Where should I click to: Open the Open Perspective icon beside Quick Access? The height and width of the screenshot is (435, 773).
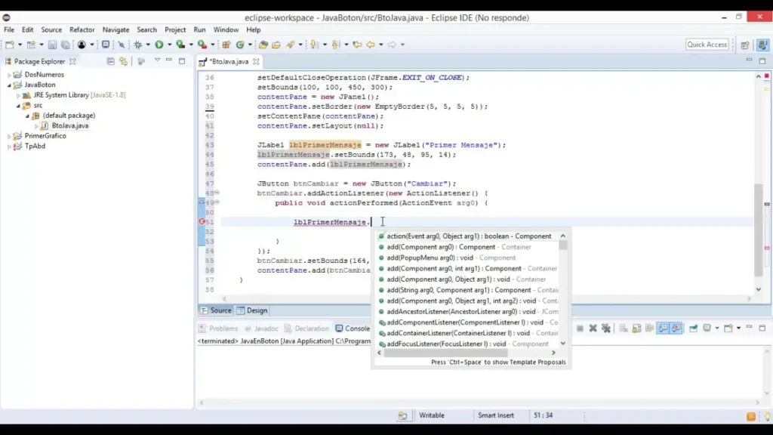(x=745, y=45)
